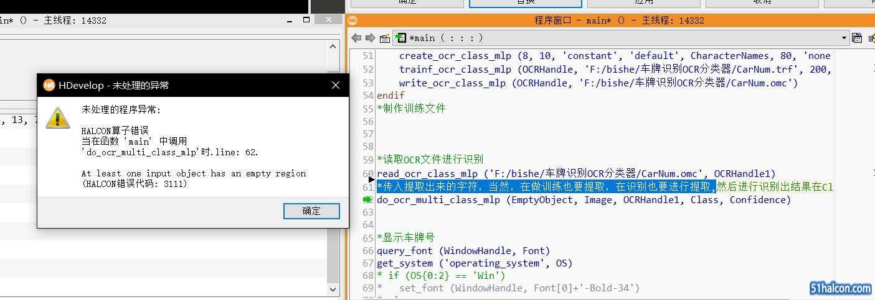
Task: Open the *main procedure selection combo box
Action: (621, 38)
